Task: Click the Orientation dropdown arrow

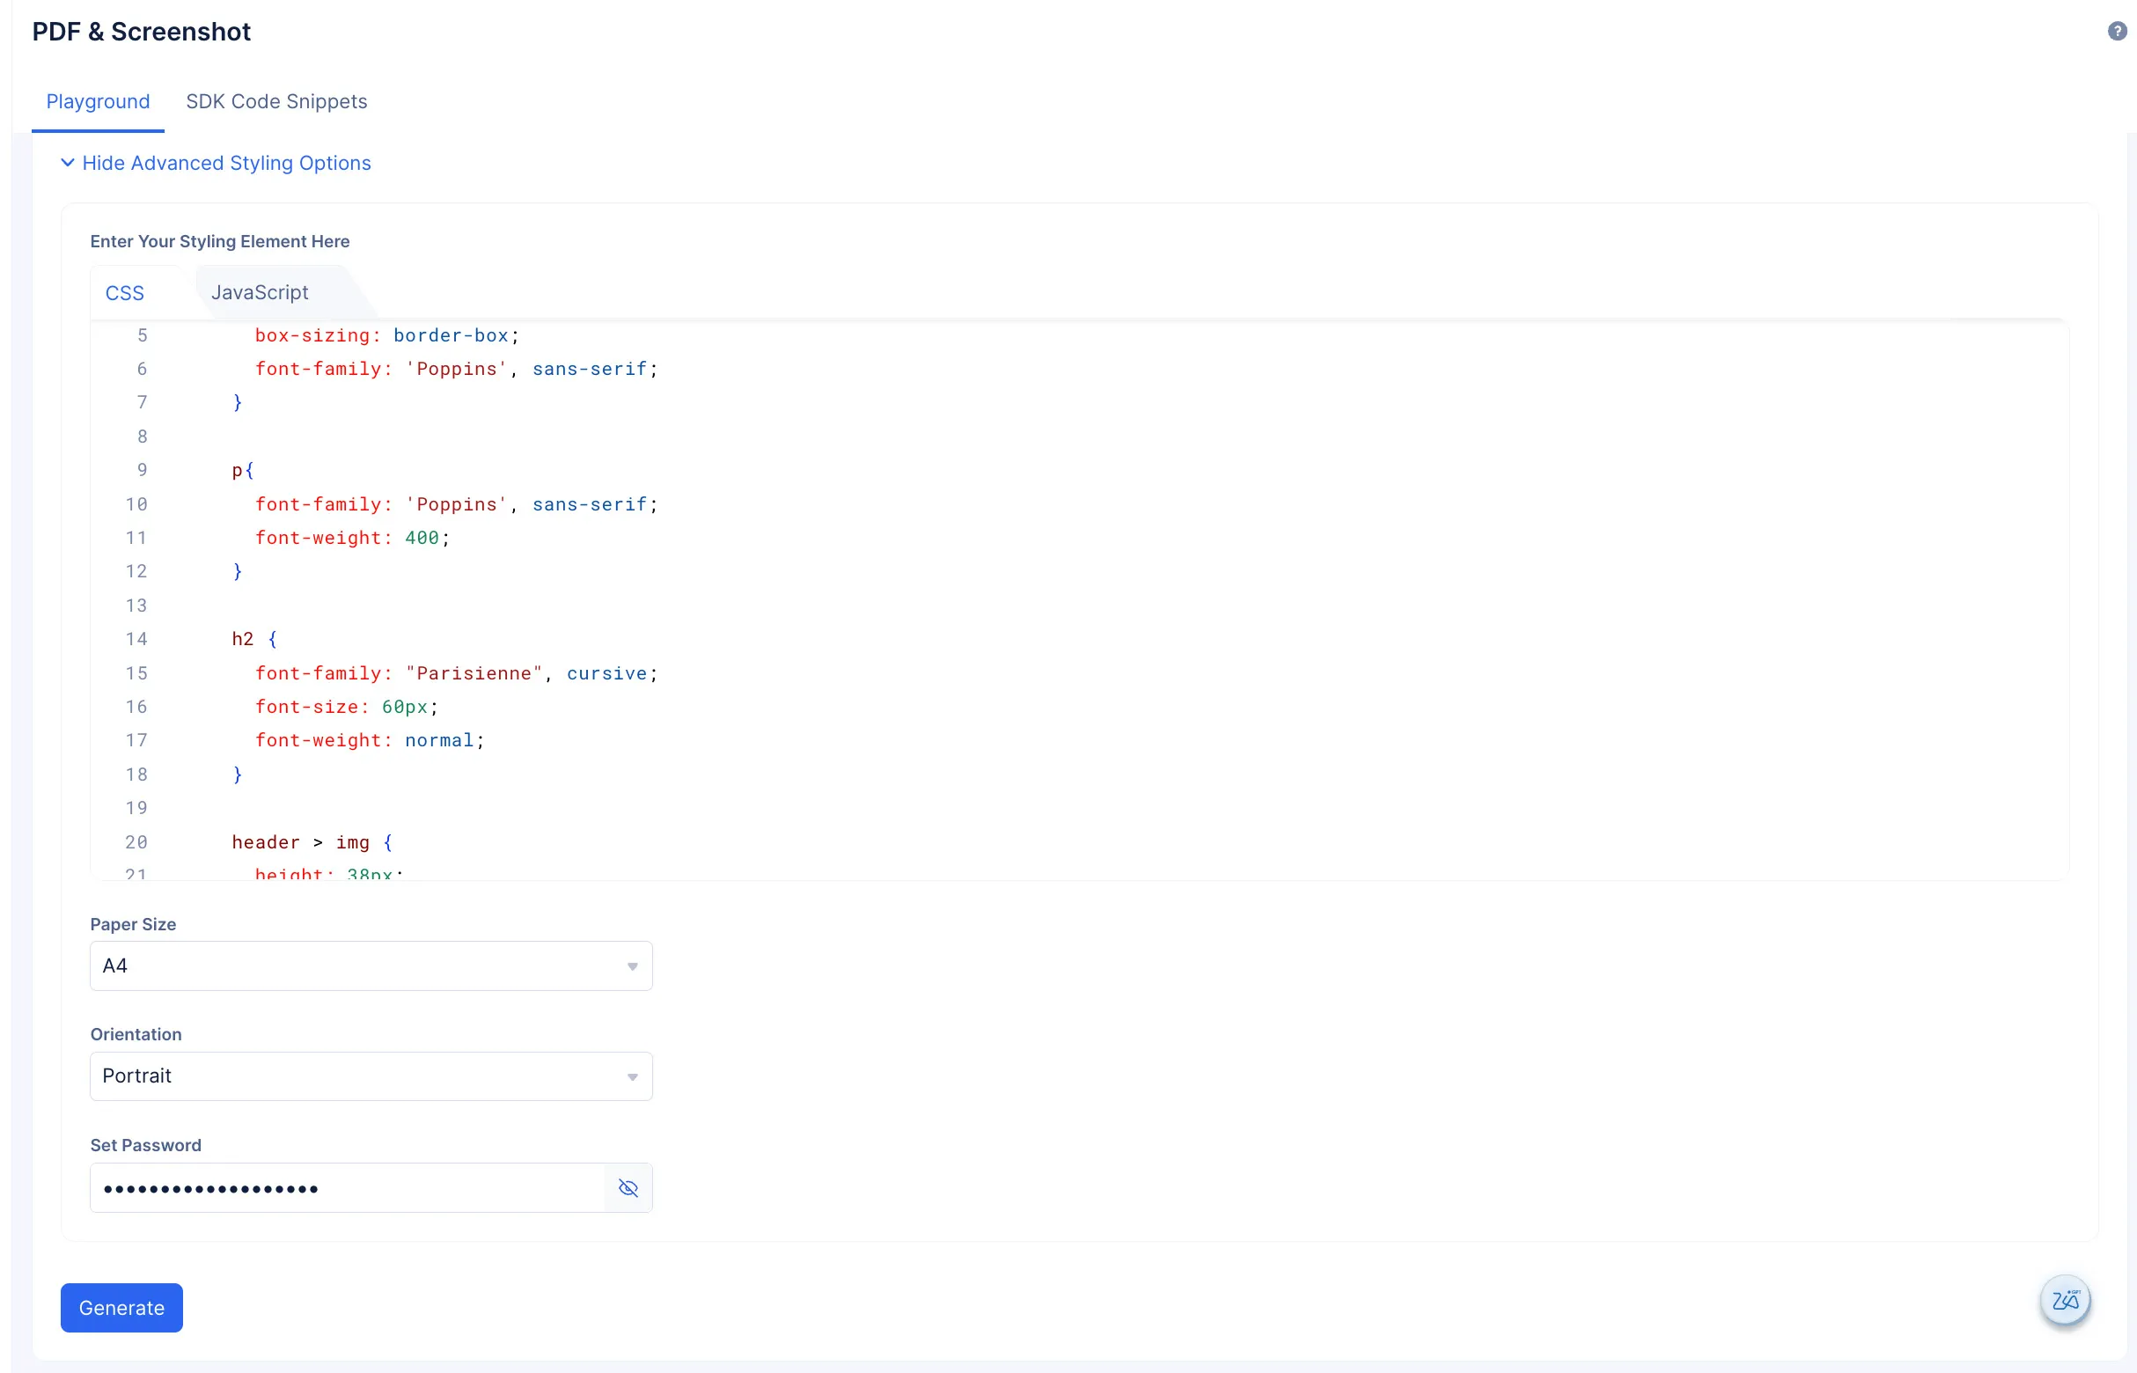Action: 632,1077
